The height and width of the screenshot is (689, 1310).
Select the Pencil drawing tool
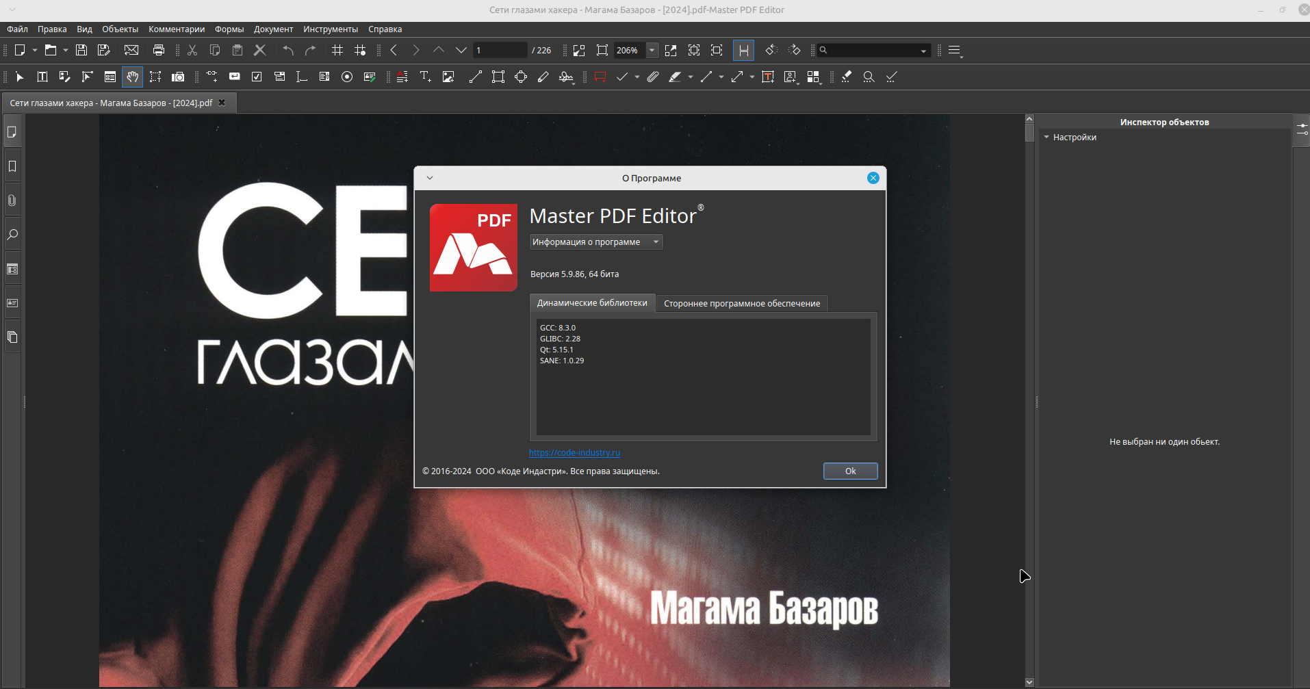[x=543, y=77]
